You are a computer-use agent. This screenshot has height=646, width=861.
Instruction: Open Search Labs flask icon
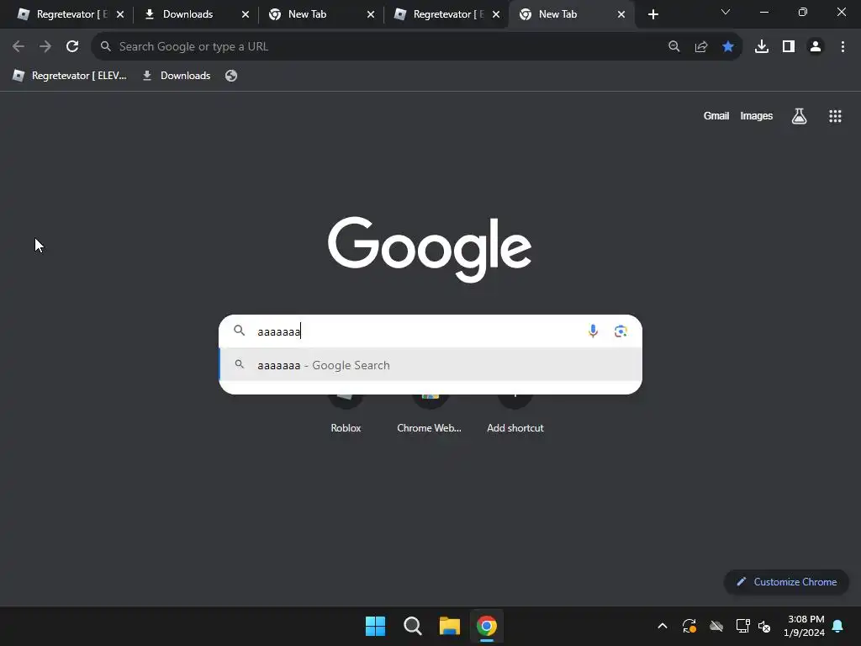tap(799, 116)
